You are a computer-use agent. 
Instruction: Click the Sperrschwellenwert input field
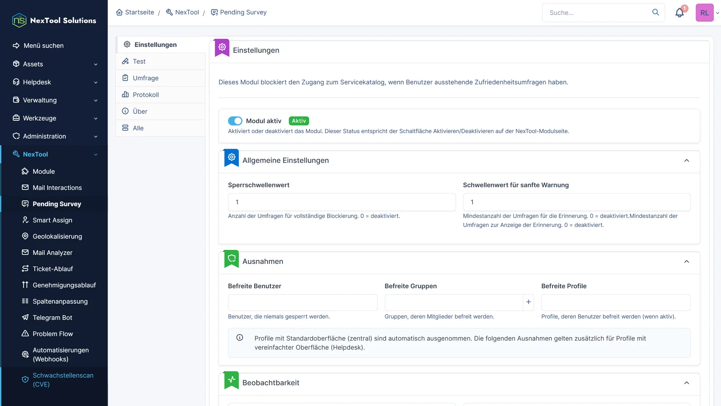(342, 202)
